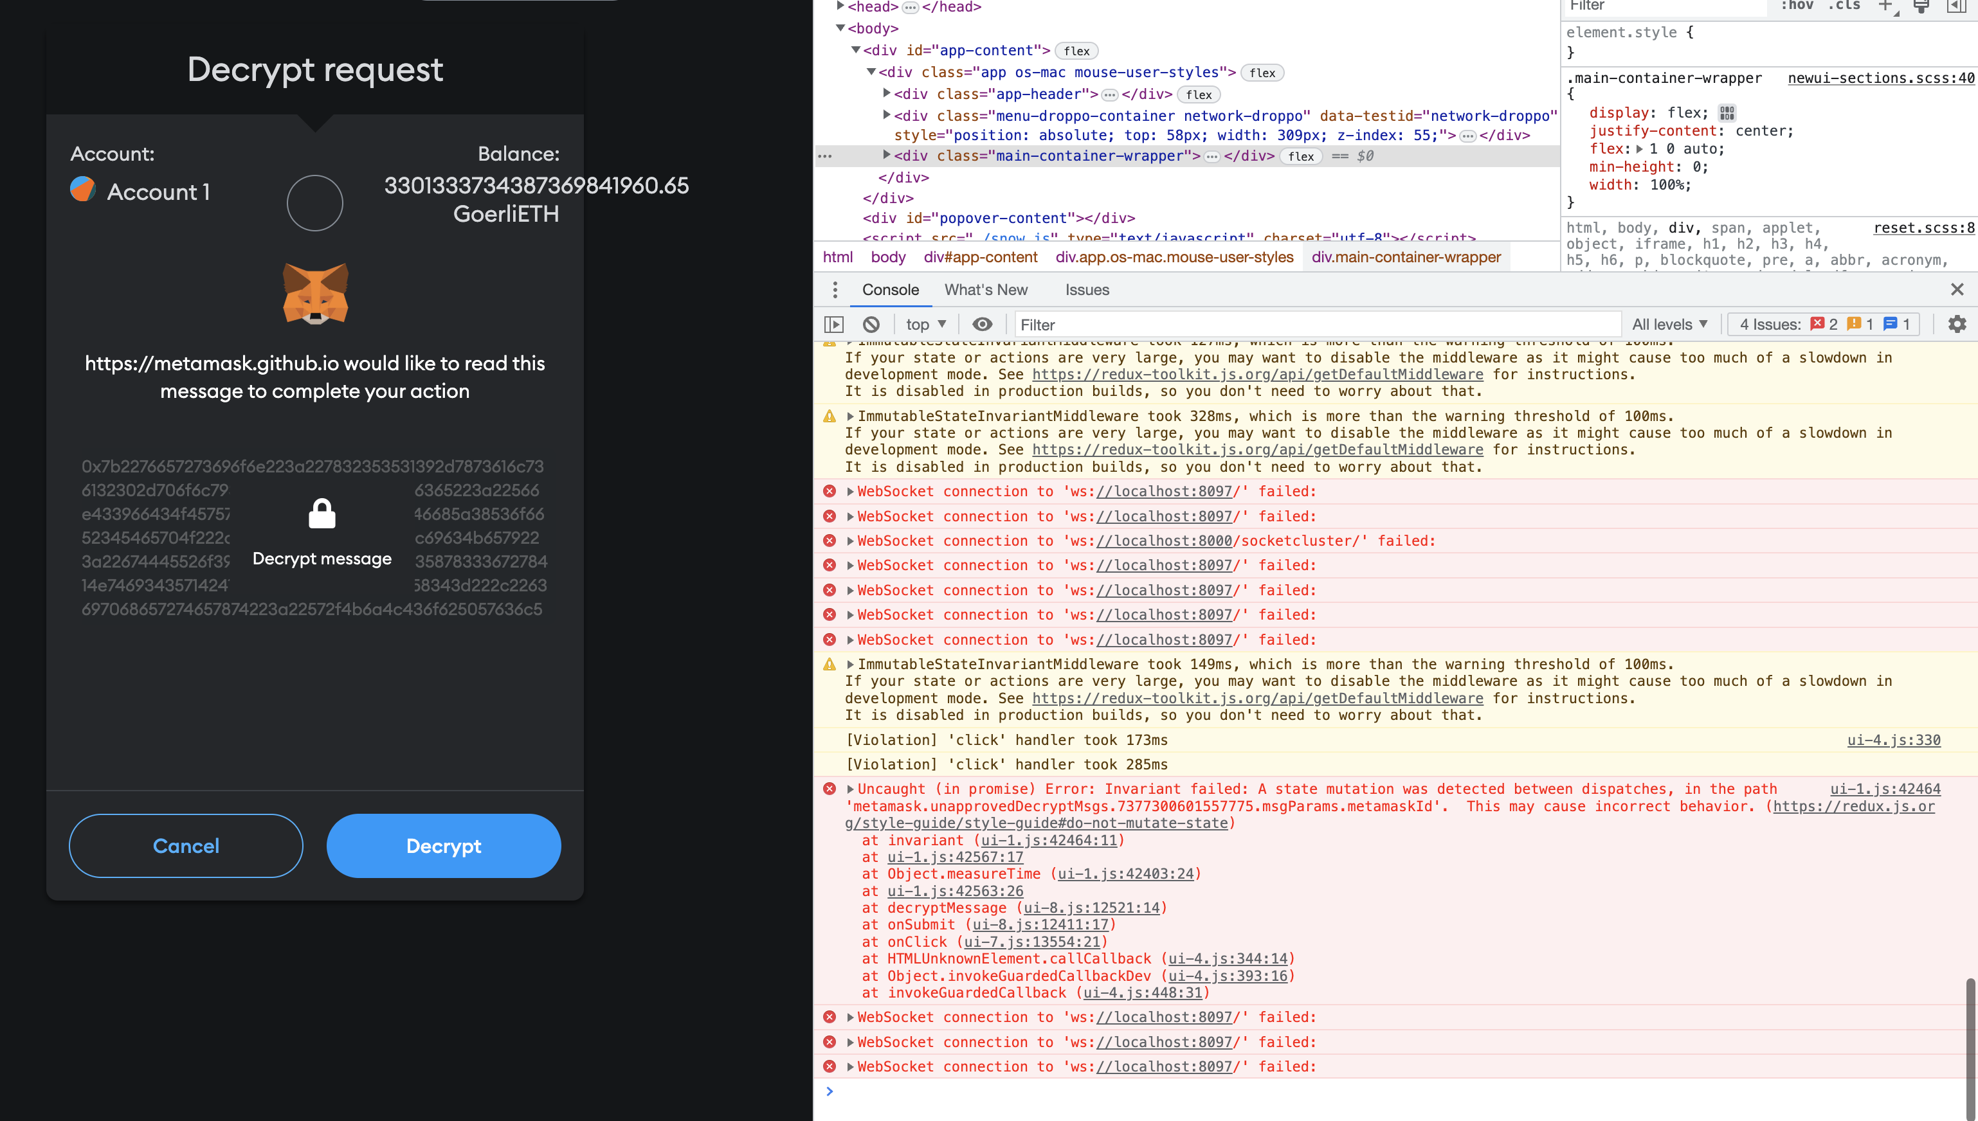Click the Decrypt message lock icon

[x=322, y=514]
